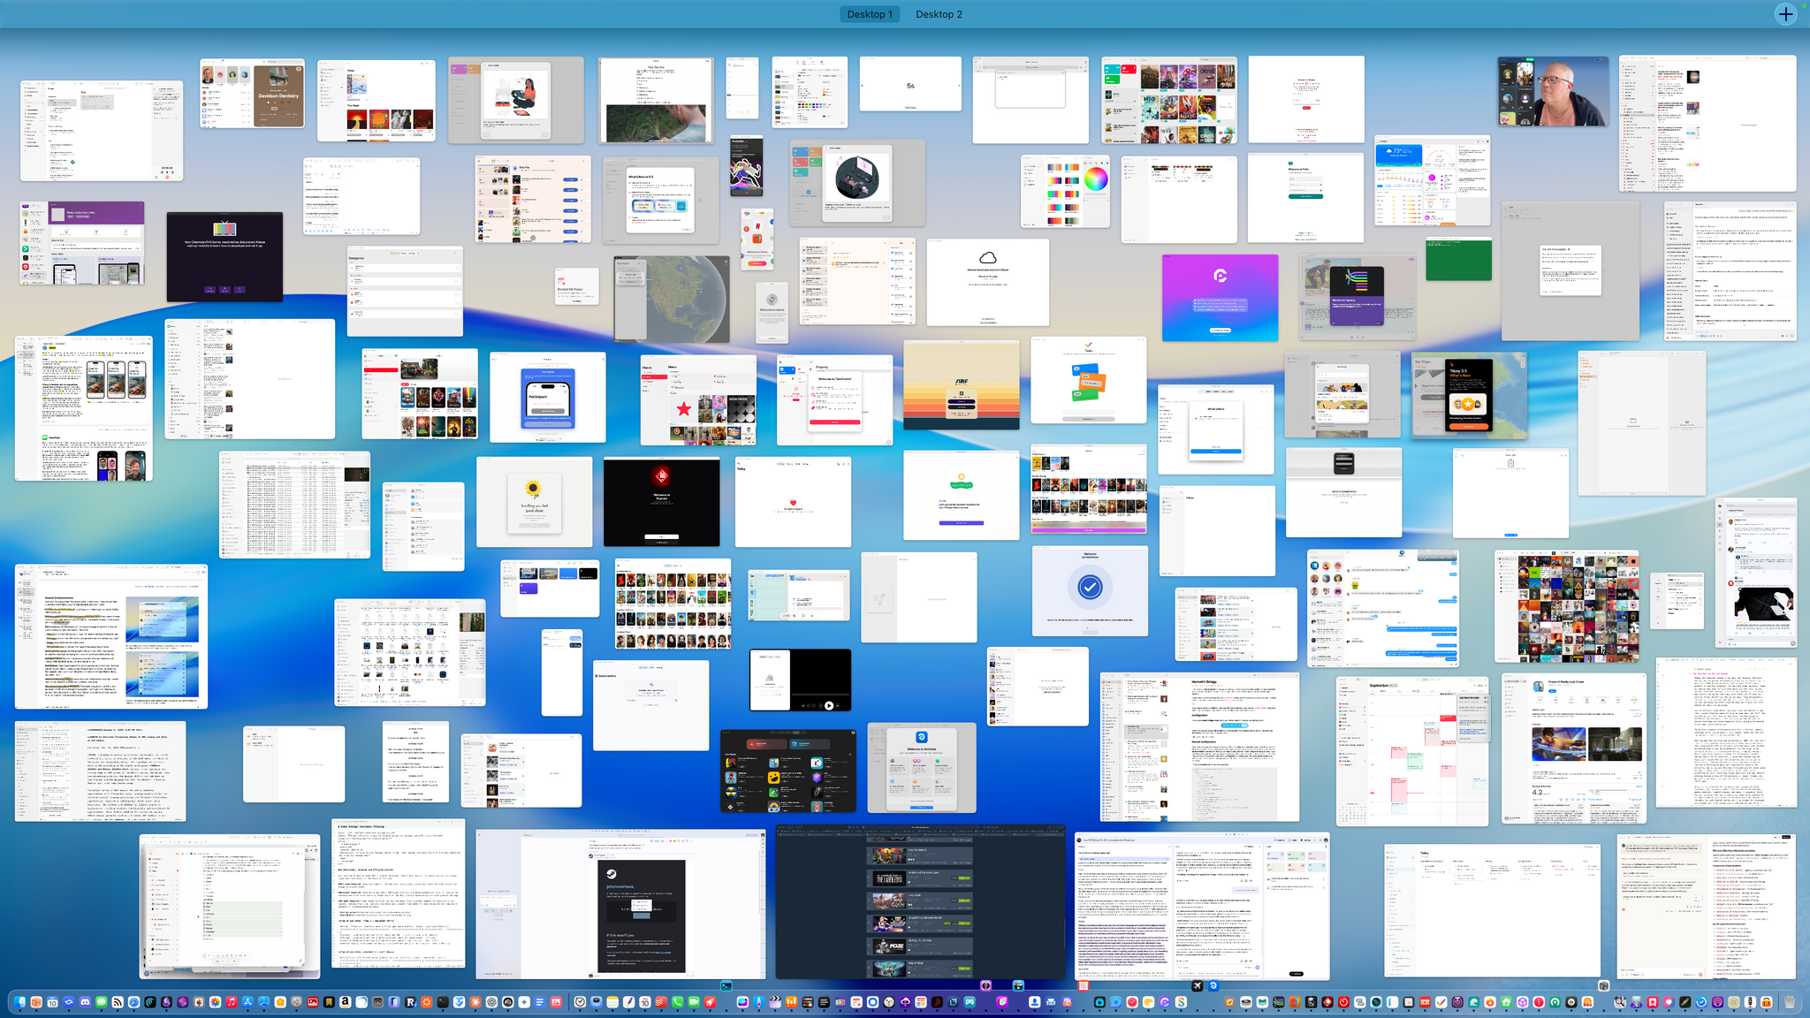Open the green house Dock icon
Viewport: 1810px width, 1018px height.
pos(1506,1002)
